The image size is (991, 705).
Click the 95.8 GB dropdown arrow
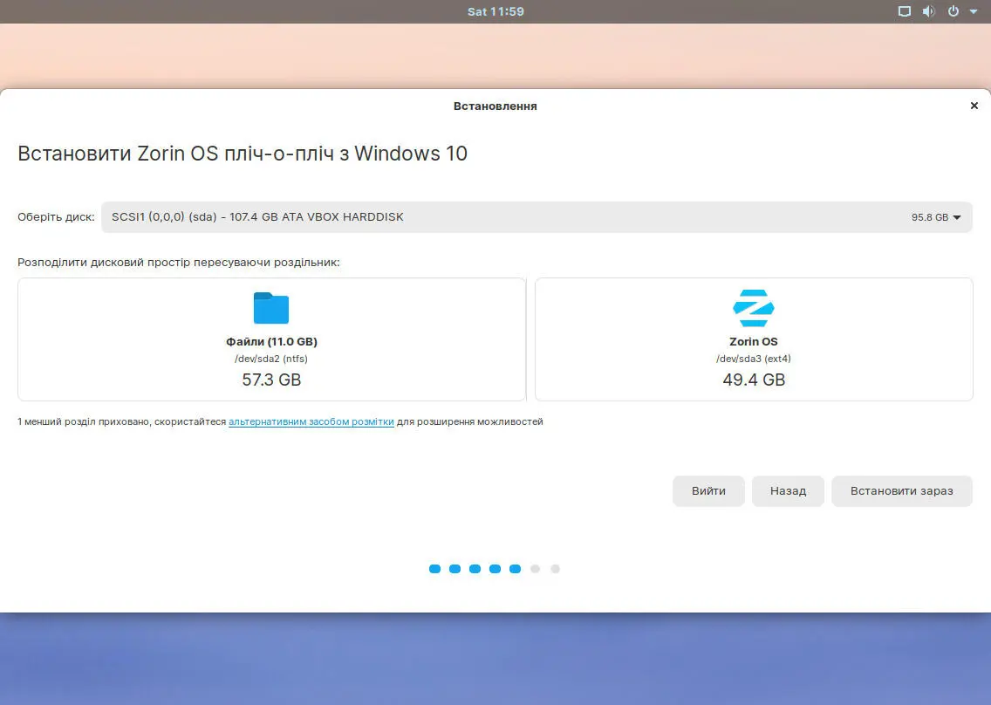tap(957, 217)
